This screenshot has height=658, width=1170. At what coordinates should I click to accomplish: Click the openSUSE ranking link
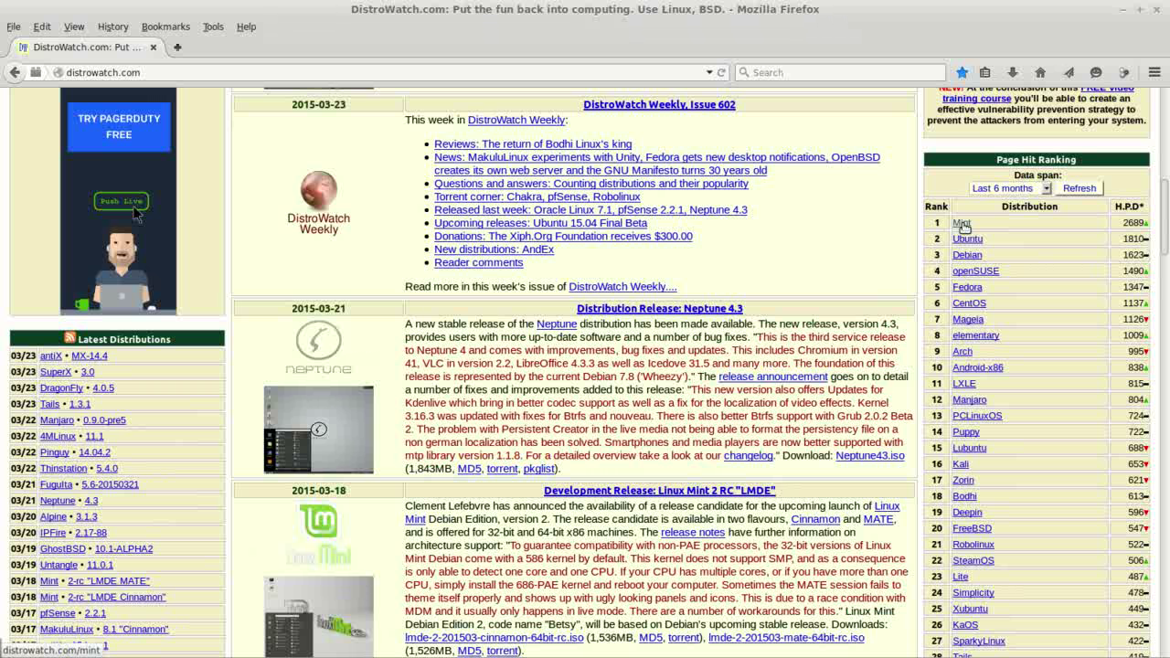[x=975, y=271]
